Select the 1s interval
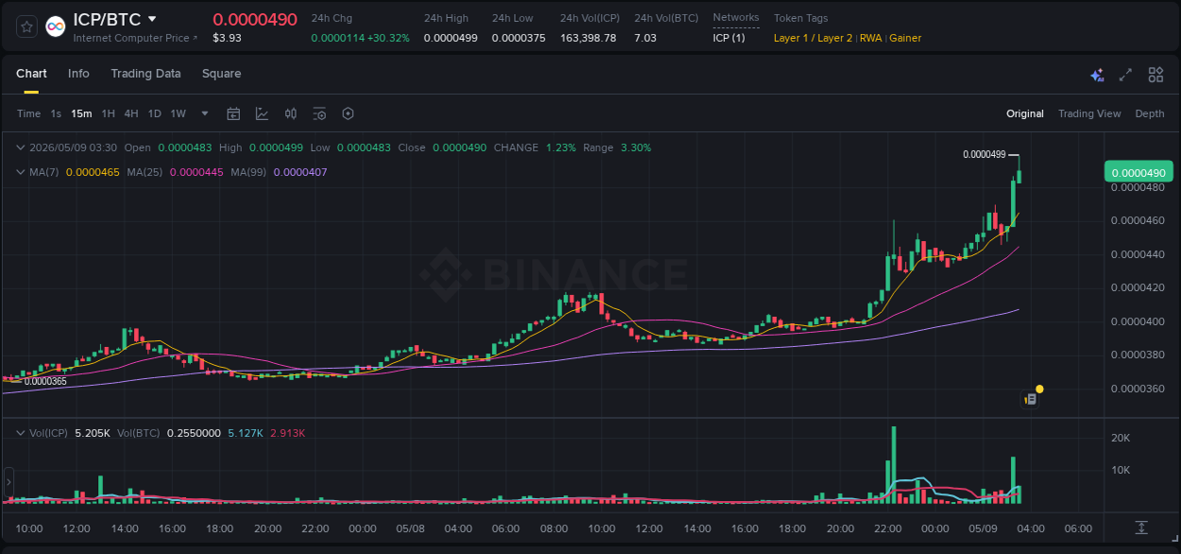1181x554 pixels. [56, 113]
